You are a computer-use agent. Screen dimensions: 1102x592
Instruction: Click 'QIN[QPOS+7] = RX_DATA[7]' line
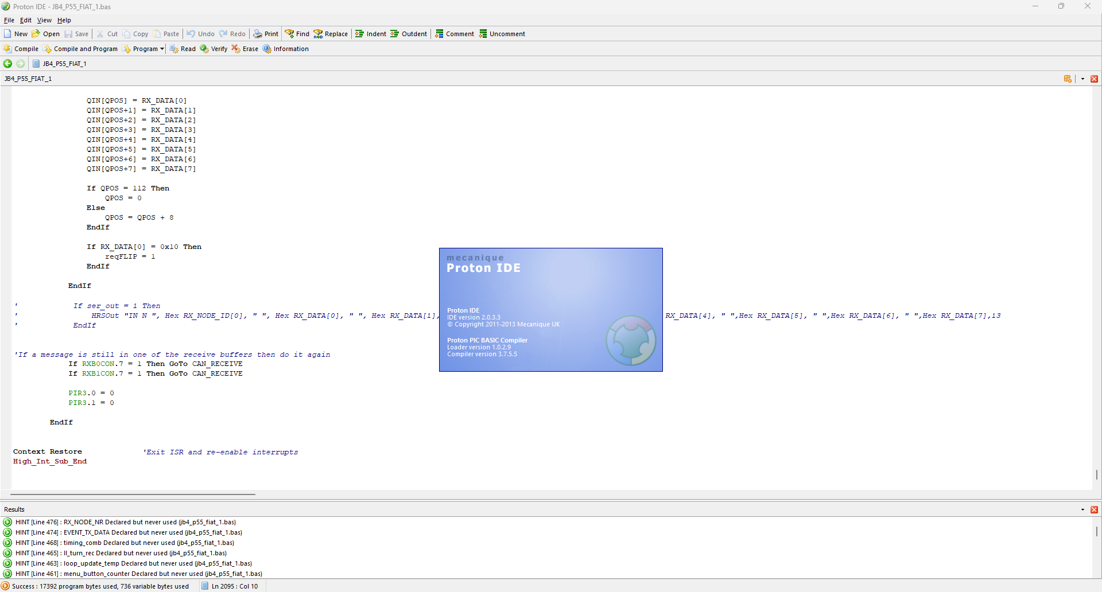141,169
